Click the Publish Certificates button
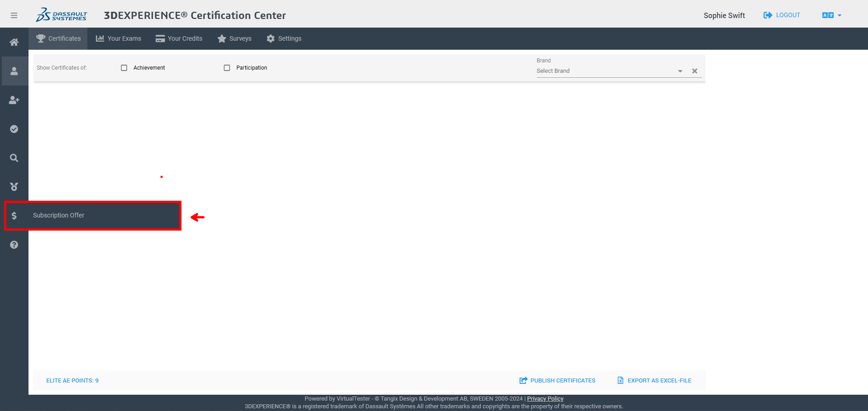Image resolution: width=868 pixels, height=411 pixels. click(558, 381)
